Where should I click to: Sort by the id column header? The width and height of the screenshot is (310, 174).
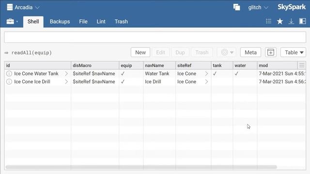click(x=38, y=66)
